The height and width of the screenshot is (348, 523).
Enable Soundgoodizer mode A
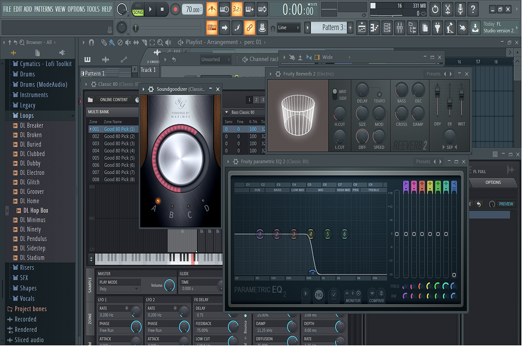[158, 201]
